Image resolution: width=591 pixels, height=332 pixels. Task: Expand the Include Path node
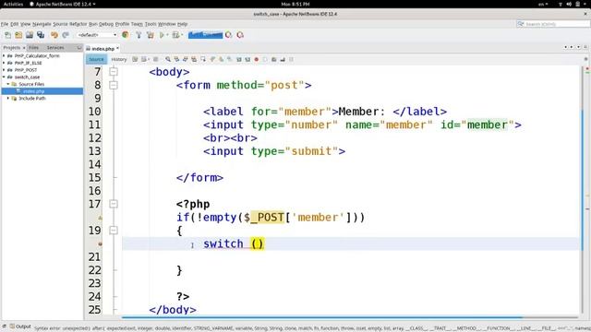[8, 99]
